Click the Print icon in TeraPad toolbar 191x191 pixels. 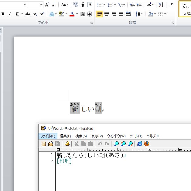tap(67, 144)
